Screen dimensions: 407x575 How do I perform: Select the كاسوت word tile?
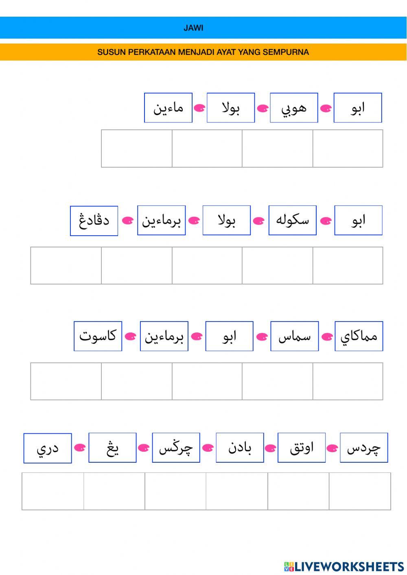(x=98, y=336)
